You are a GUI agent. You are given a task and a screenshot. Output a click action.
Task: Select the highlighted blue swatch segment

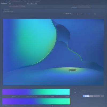[x=86, y=96]
